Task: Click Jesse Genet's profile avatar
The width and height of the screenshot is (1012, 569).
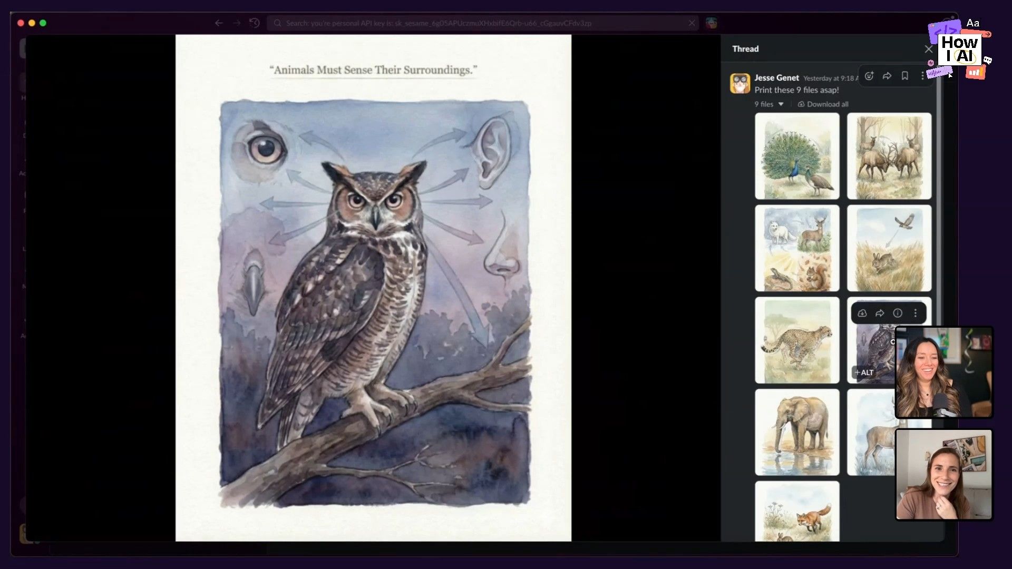Action: coord(740,83)
